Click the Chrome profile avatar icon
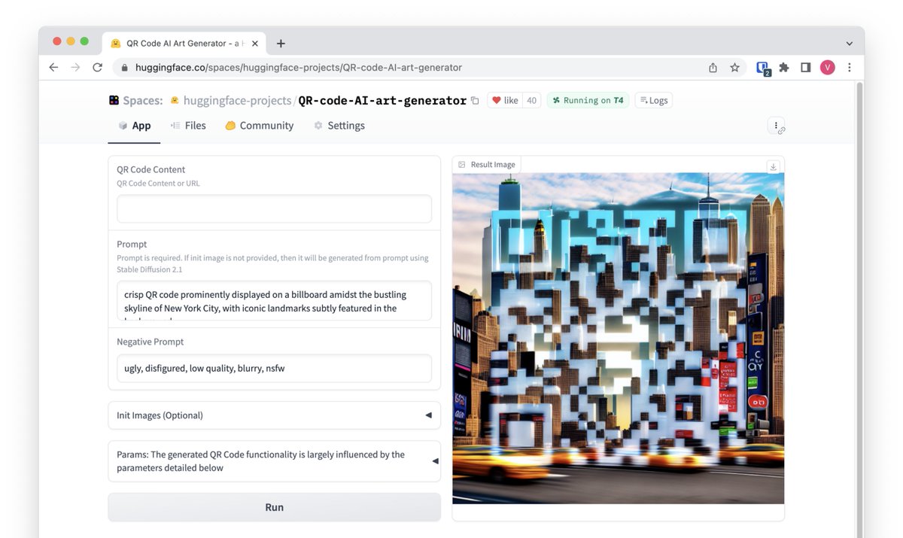Image resolution: width=903 pixels, height=538 pixels. pos(827,67)
